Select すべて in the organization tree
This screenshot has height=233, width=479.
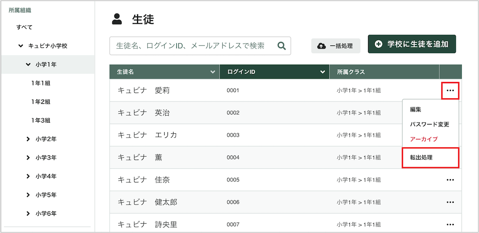click(x=24, y=27)
